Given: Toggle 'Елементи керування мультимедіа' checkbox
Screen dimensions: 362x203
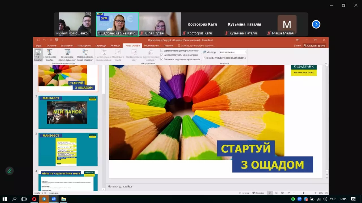Looking at the screenshot, I should 161,59.
